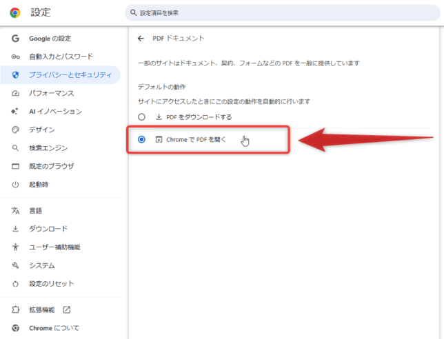Click the open-in-browser icon beside Chrome で PDF を開く
This screenshot has width=444, height=339.
(x=159, y=139)
